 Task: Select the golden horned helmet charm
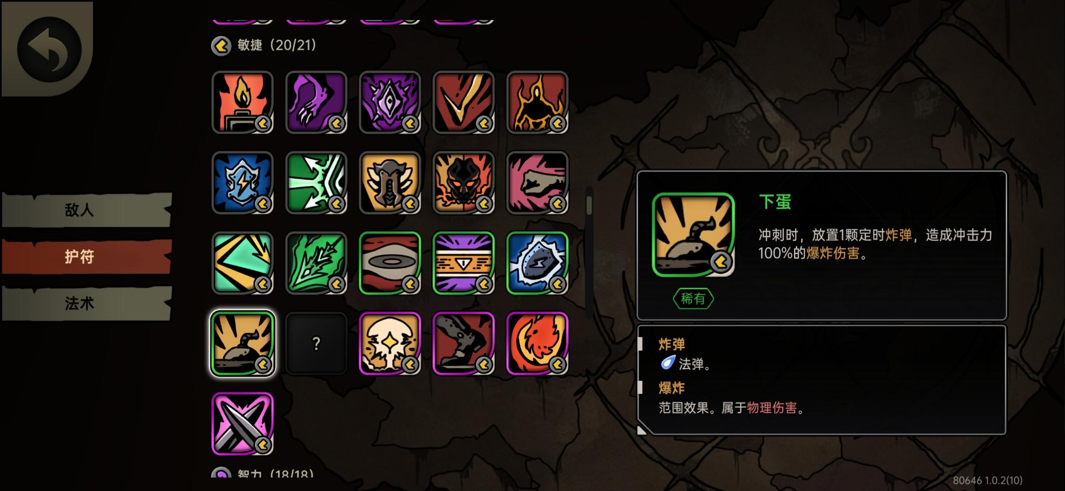click(x=390, y=183)
